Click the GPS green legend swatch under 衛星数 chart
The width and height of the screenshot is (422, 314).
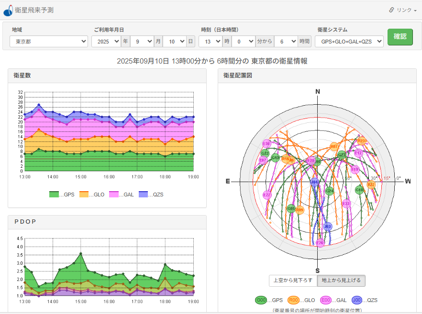coord(54,195)
